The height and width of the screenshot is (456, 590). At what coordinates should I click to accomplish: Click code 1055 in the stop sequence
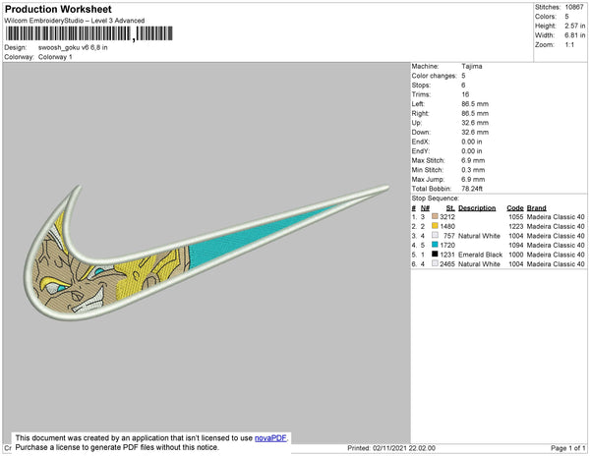pos(515,217)
